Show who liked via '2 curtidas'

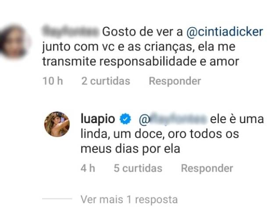pos(106,81)
